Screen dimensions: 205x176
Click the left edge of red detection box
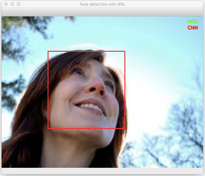(48, 90)
